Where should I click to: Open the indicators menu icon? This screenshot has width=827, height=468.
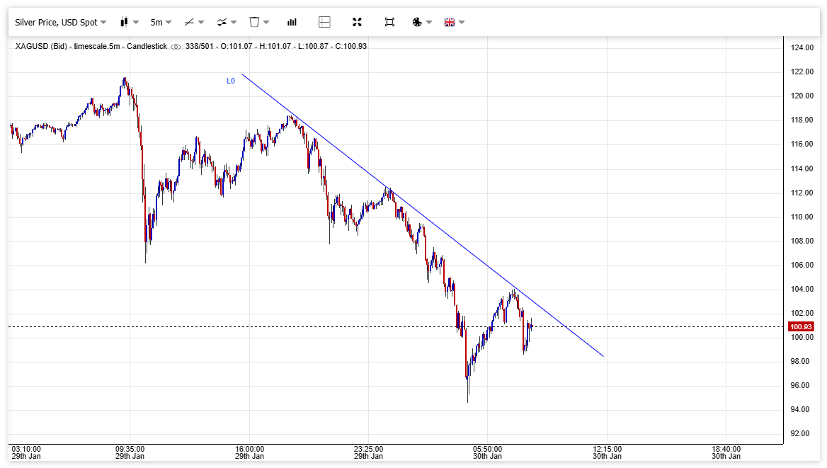[227, 22]
